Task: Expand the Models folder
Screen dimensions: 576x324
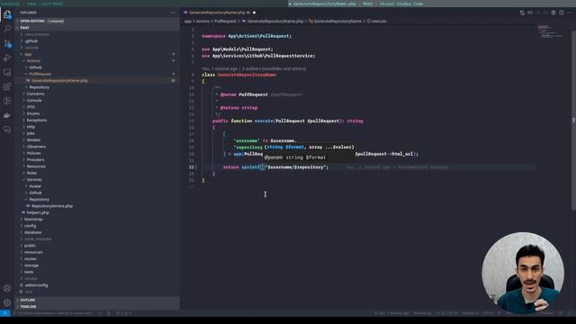Action: click(x=33, y=140)
